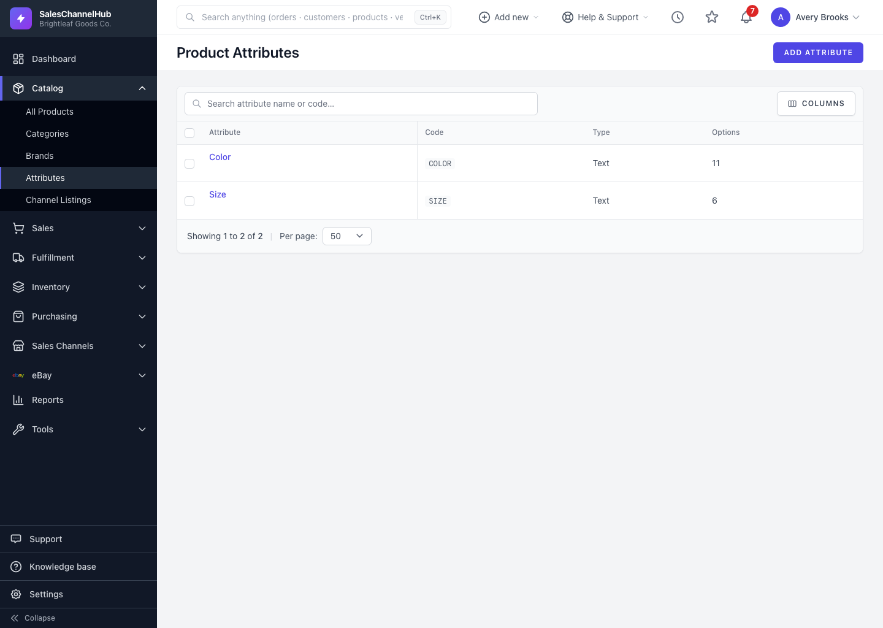
Task: Focus the global search anything field
Action: pos(314,17)
